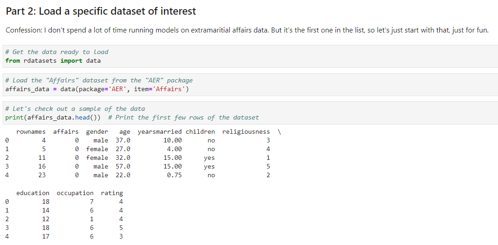Click the "rating" column header in output
The height and width of the screenshot is (245, 498).
tap(112, 193)
